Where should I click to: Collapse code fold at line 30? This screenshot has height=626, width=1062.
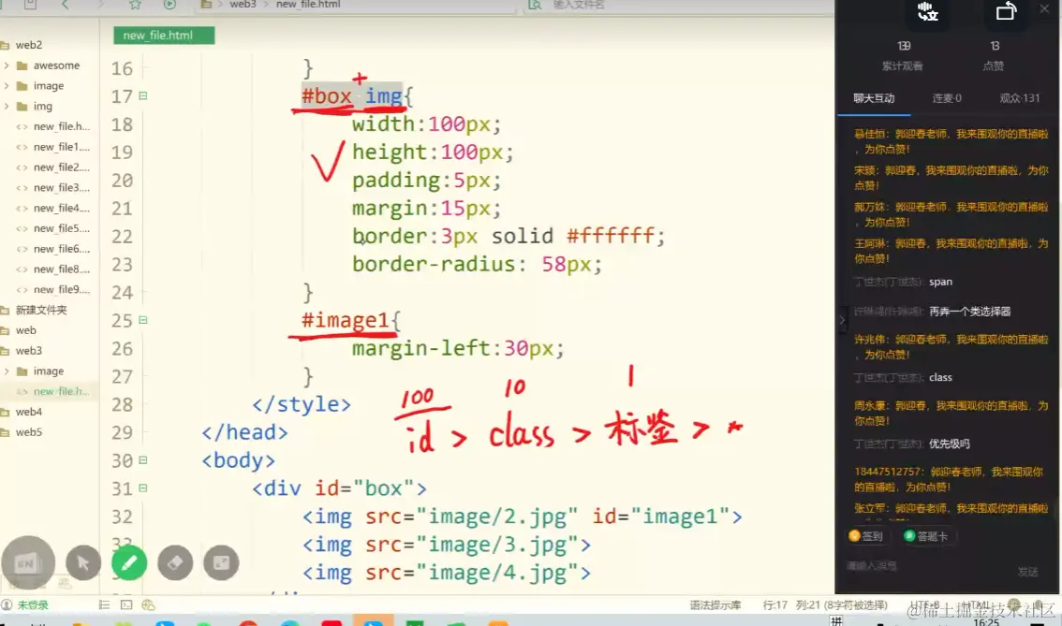tap(143, 460)
